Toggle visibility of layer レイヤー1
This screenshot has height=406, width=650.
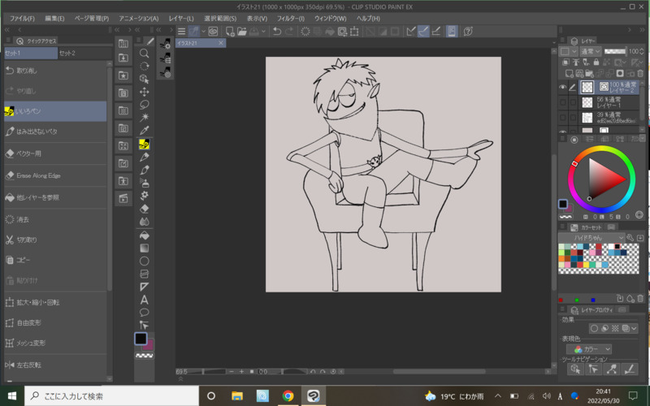(x=562, y=103)
